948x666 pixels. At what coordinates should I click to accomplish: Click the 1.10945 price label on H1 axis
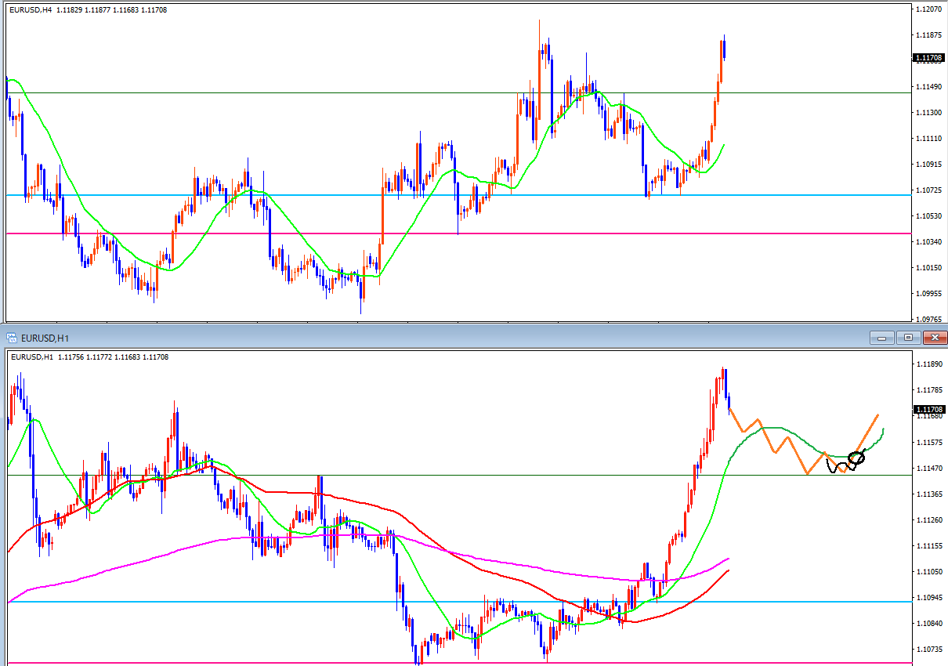928,598
